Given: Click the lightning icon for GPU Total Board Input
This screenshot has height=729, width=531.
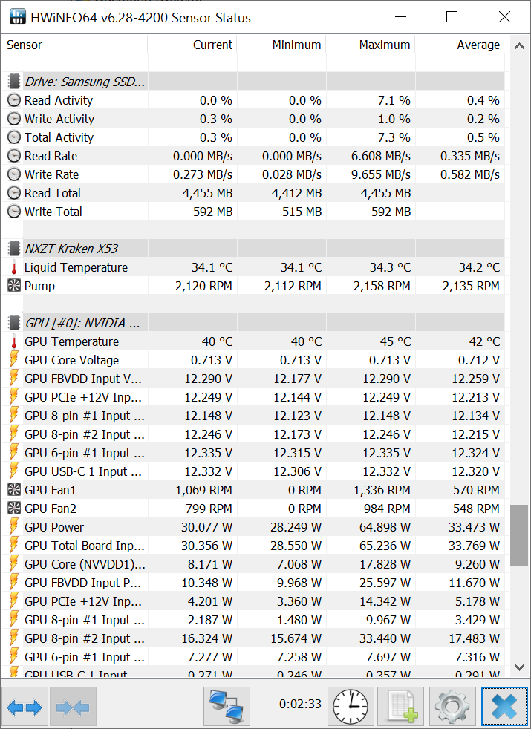Looking at the screenshot, I should pyautogui.click(x=14, y=546).
